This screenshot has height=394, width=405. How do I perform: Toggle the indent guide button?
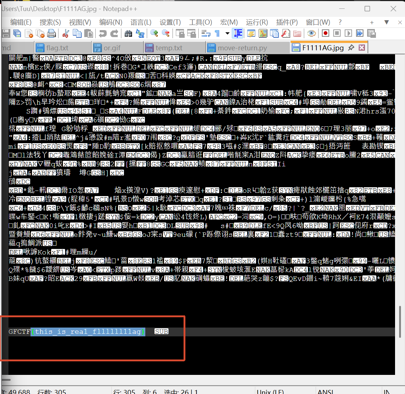[x=238, y=33]
